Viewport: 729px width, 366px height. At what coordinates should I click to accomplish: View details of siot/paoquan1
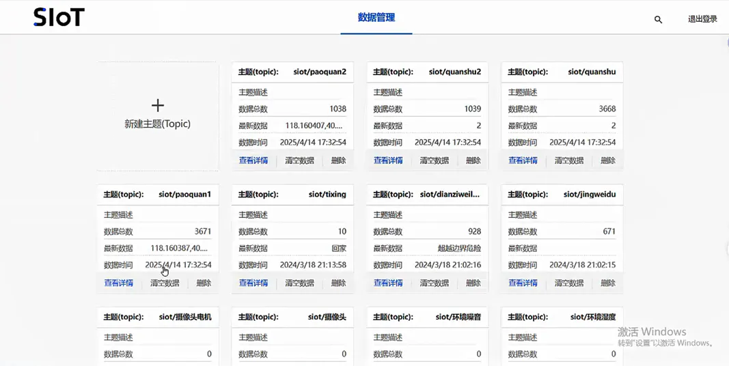click(x=119, y=283)
